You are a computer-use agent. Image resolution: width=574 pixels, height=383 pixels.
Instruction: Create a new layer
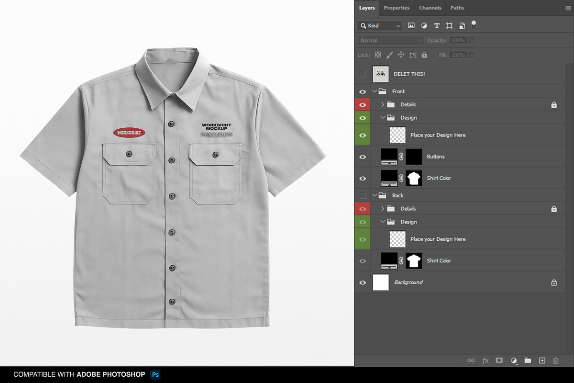542,360
